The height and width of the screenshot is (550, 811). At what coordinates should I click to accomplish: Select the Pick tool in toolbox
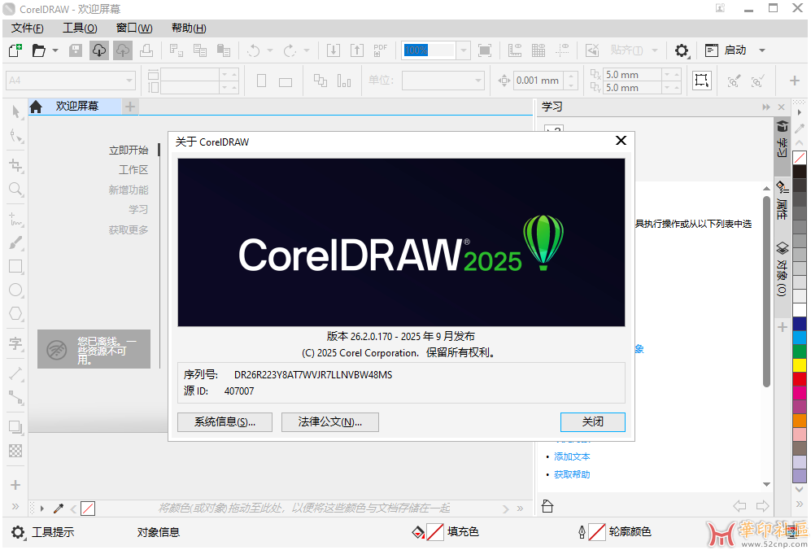coord(15,111)
